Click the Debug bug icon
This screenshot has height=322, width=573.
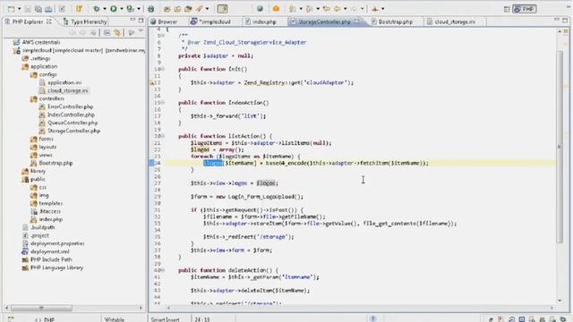(97, 9)
